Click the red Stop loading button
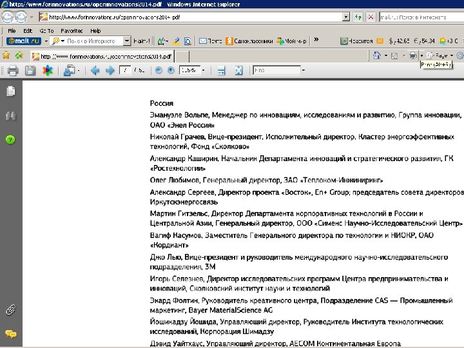Screen dimensions: 464x348 tap(371, 17)
